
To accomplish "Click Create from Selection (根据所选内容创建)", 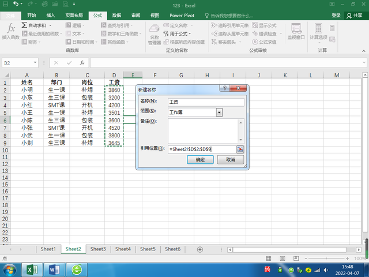I will 184,42.
